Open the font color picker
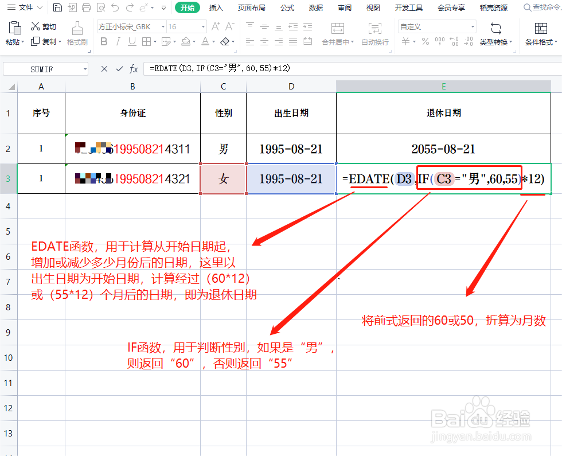Image resolution: width=562 pixels, height=456 pixels. point(205,40)
